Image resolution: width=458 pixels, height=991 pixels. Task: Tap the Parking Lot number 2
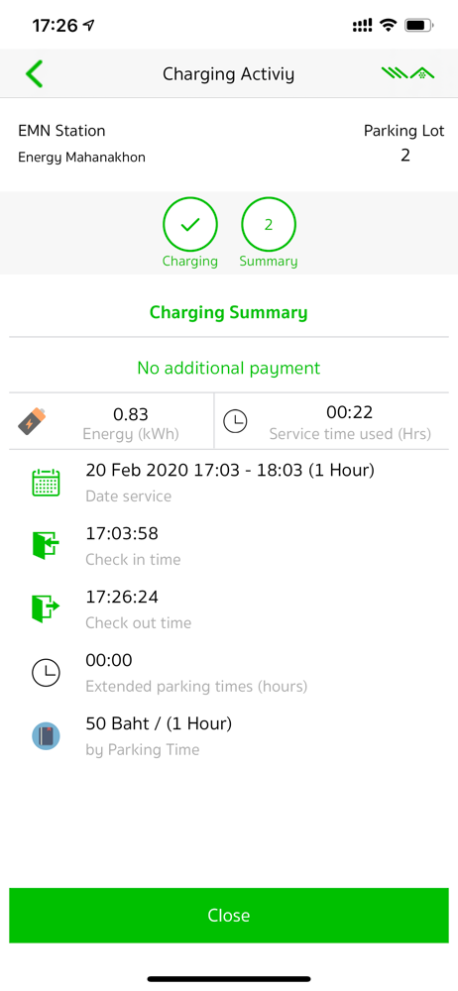pyautogui.click(x=404, y=155)
